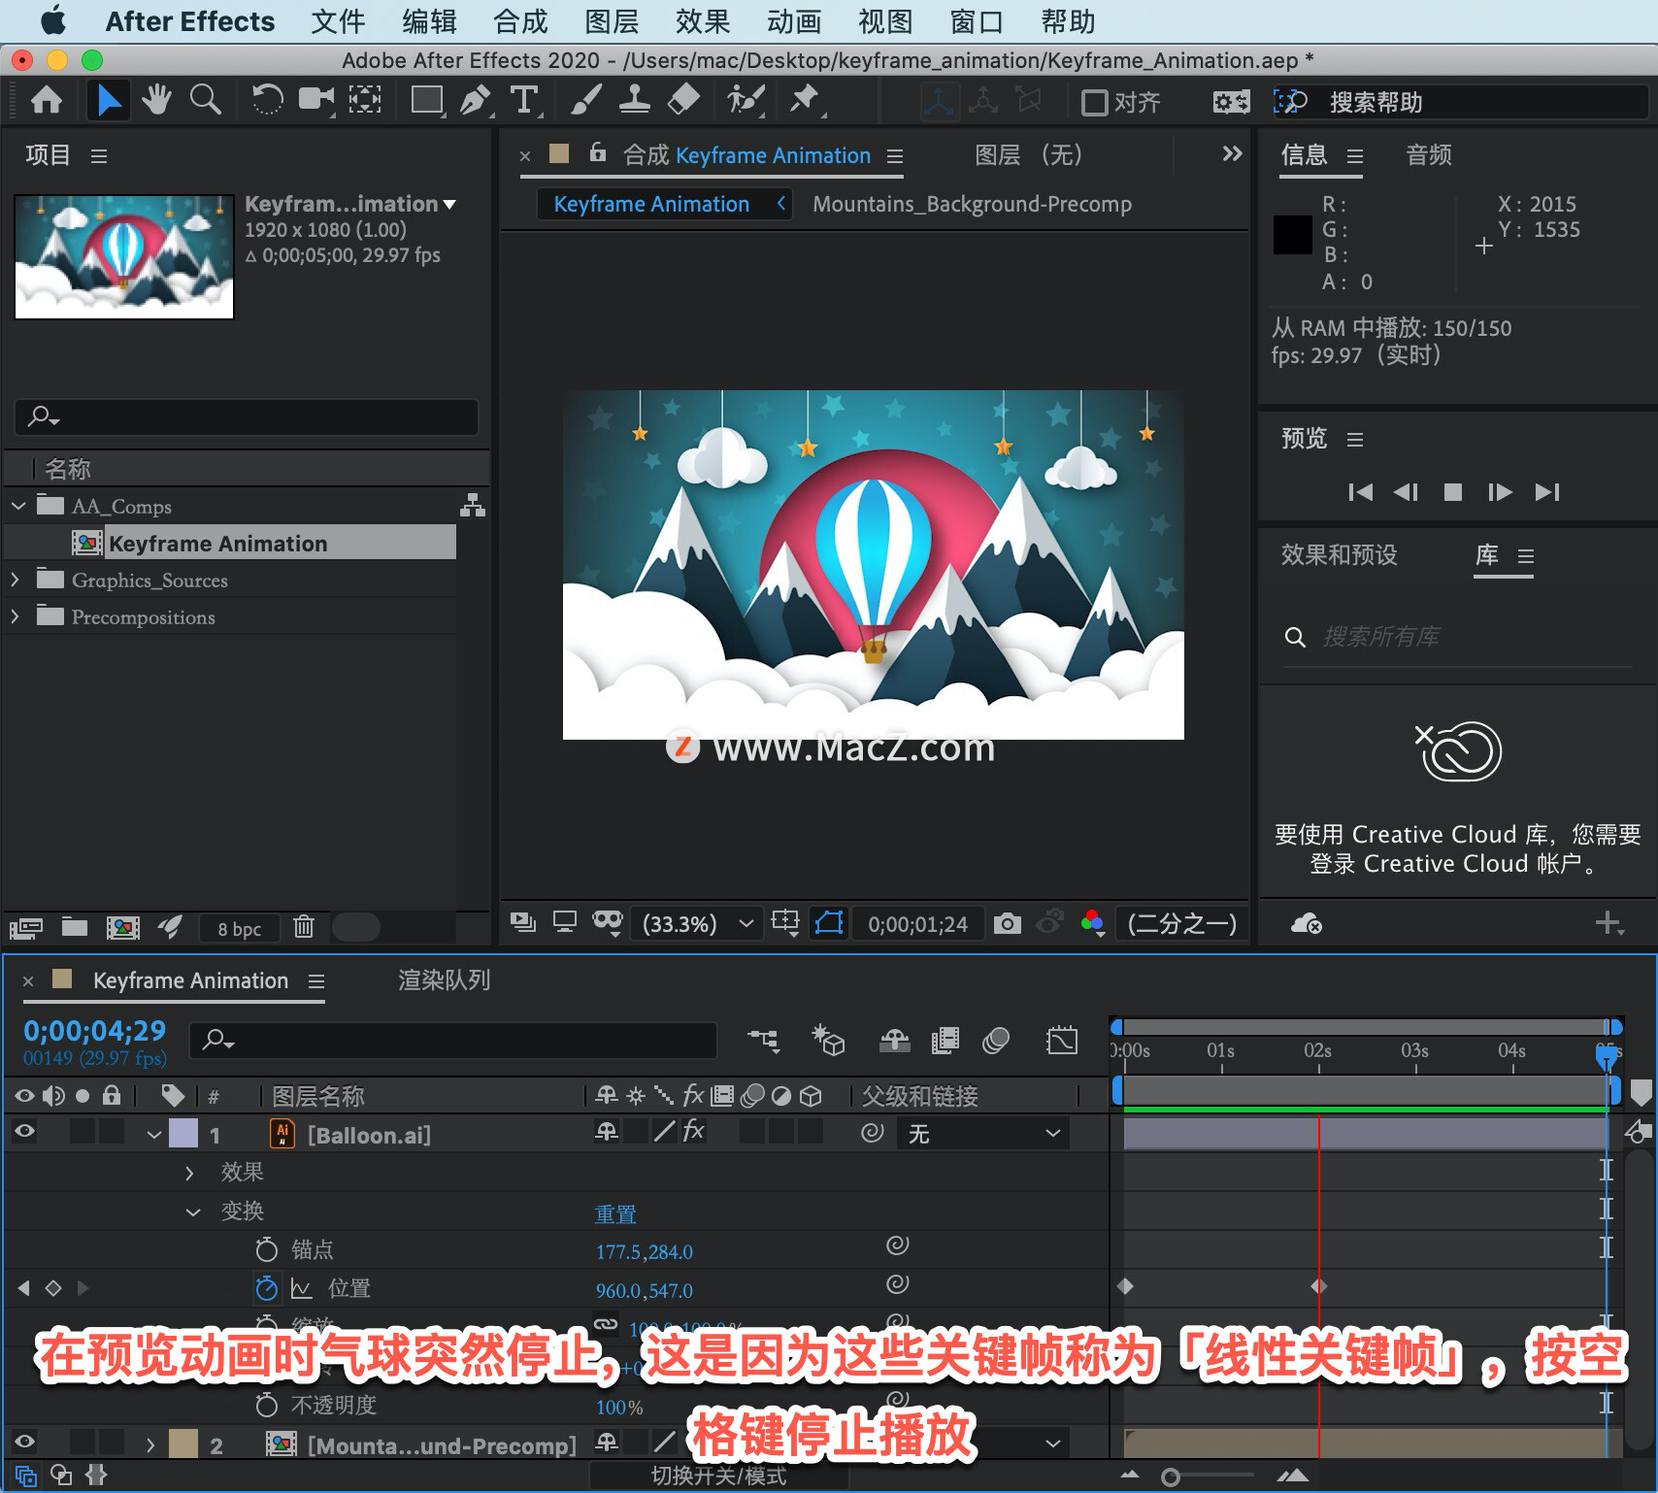The width and height of the screenshot is (1658, 1493).
Task: Open Mountains_Background-Precomp in breadcrumb
Action: point(972,205)
